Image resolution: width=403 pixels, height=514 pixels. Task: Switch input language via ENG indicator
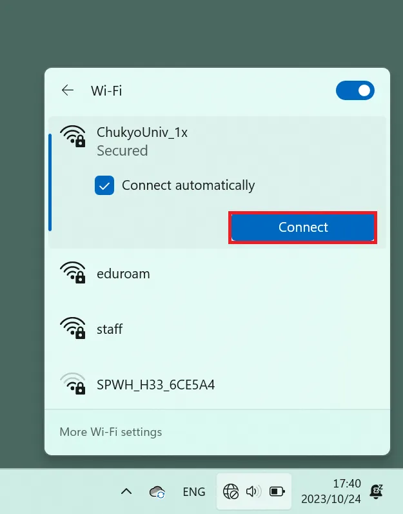(x=194, y=491)
